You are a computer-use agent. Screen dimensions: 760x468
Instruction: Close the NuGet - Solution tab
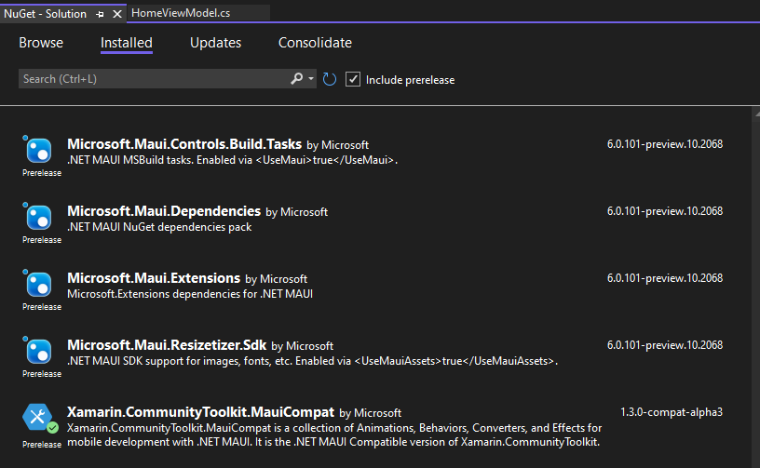[x=116, y=14]
